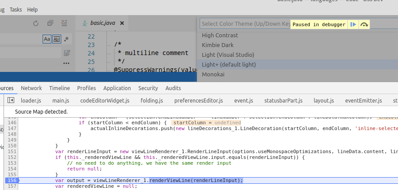Click the renderViewLine highlighted call
Viewport: 398px width, 190px height.
(x=196, y=180)
